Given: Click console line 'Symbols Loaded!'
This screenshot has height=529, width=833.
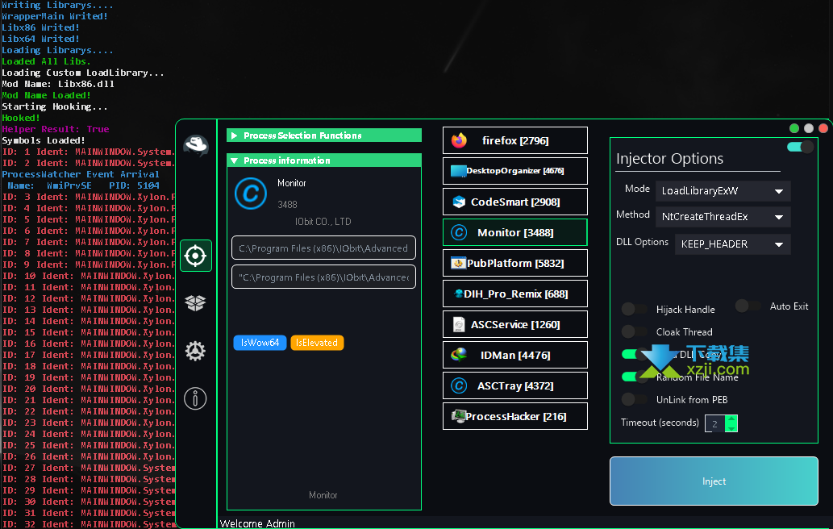Looking at the screenshot, I should point(43,140).
